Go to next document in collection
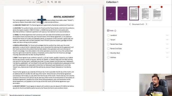172x96 pixels. (x=146, y=24)
